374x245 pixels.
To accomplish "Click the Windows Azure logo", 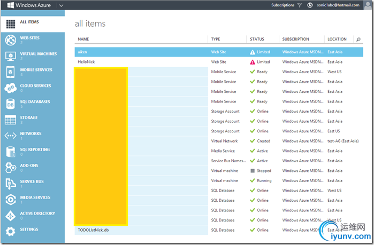I will pyautogui.click(x=11, y=5).
